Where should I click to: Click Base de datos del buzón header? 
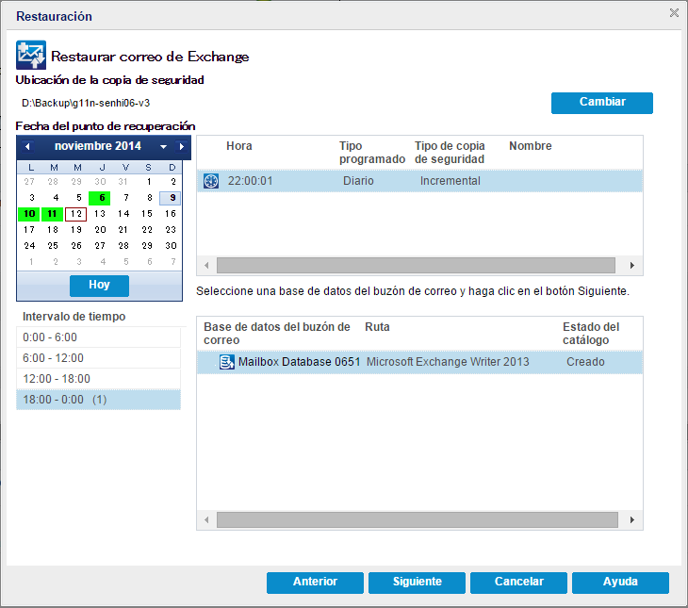276,334
